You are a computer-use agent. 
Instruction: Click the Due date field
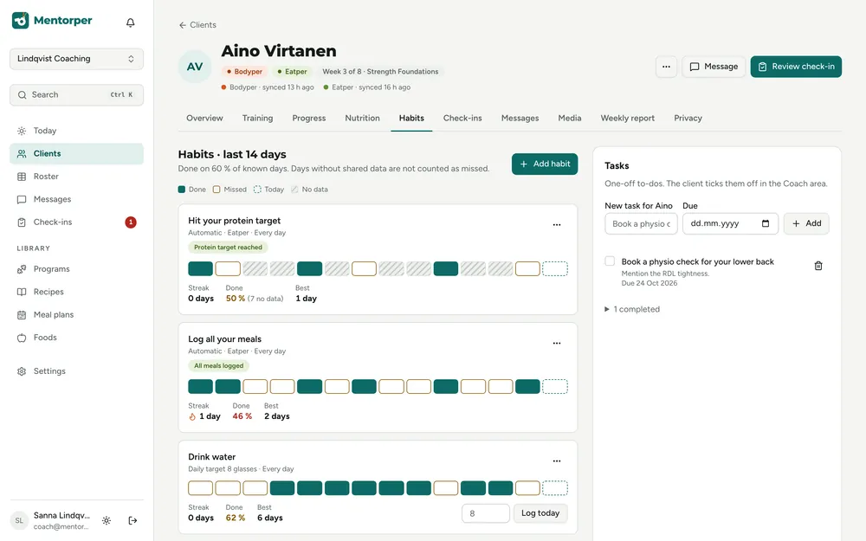[x=730, y=223]
